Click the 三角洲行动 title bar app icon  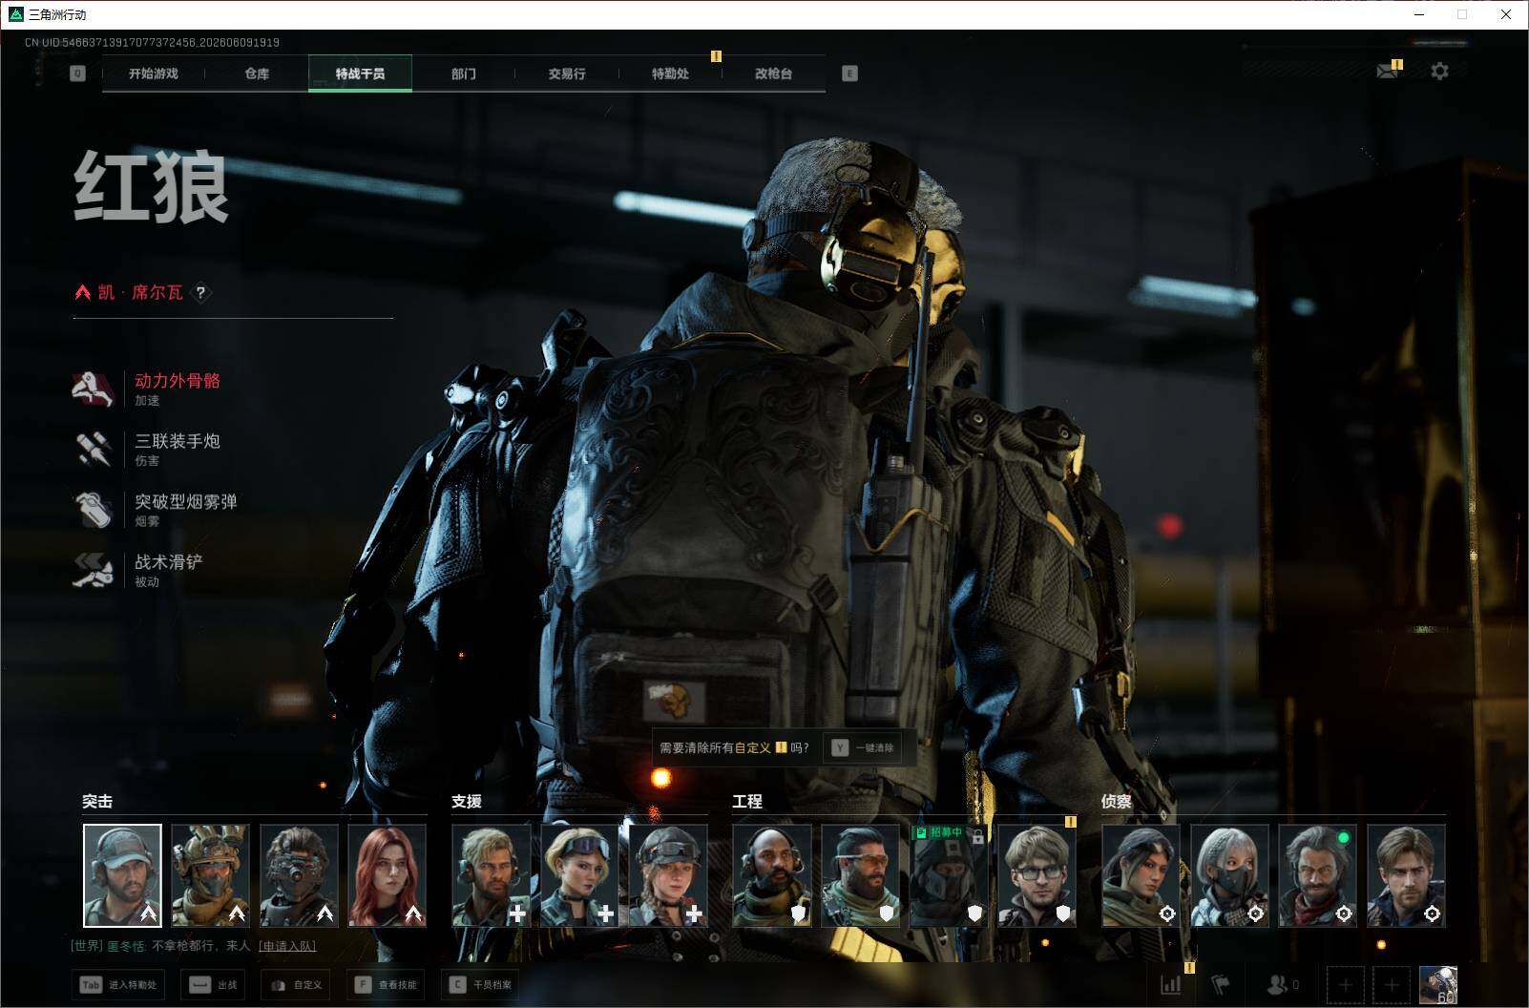click(15, 14)
